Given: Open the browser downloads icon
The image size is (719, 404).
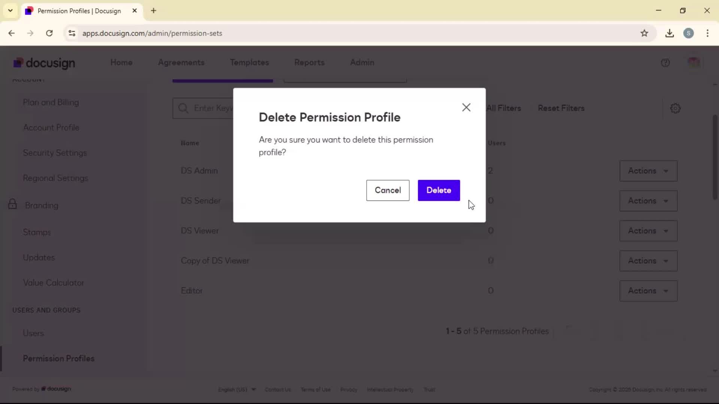Looking at the screenshot, I should click(x=670, y=33).
